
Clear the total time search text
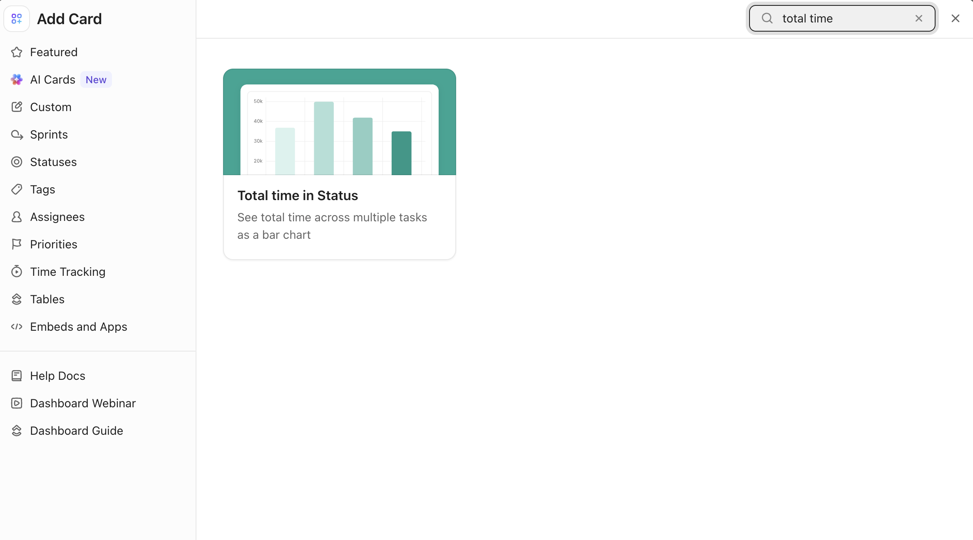(919, 18)
